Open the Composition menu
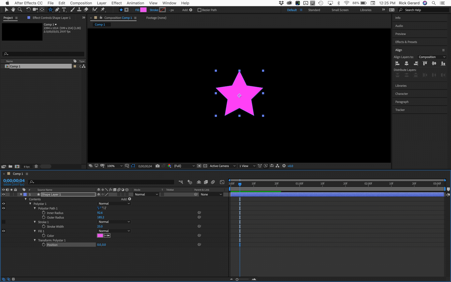The image size is (451, 282). click(x=81, y=3)
